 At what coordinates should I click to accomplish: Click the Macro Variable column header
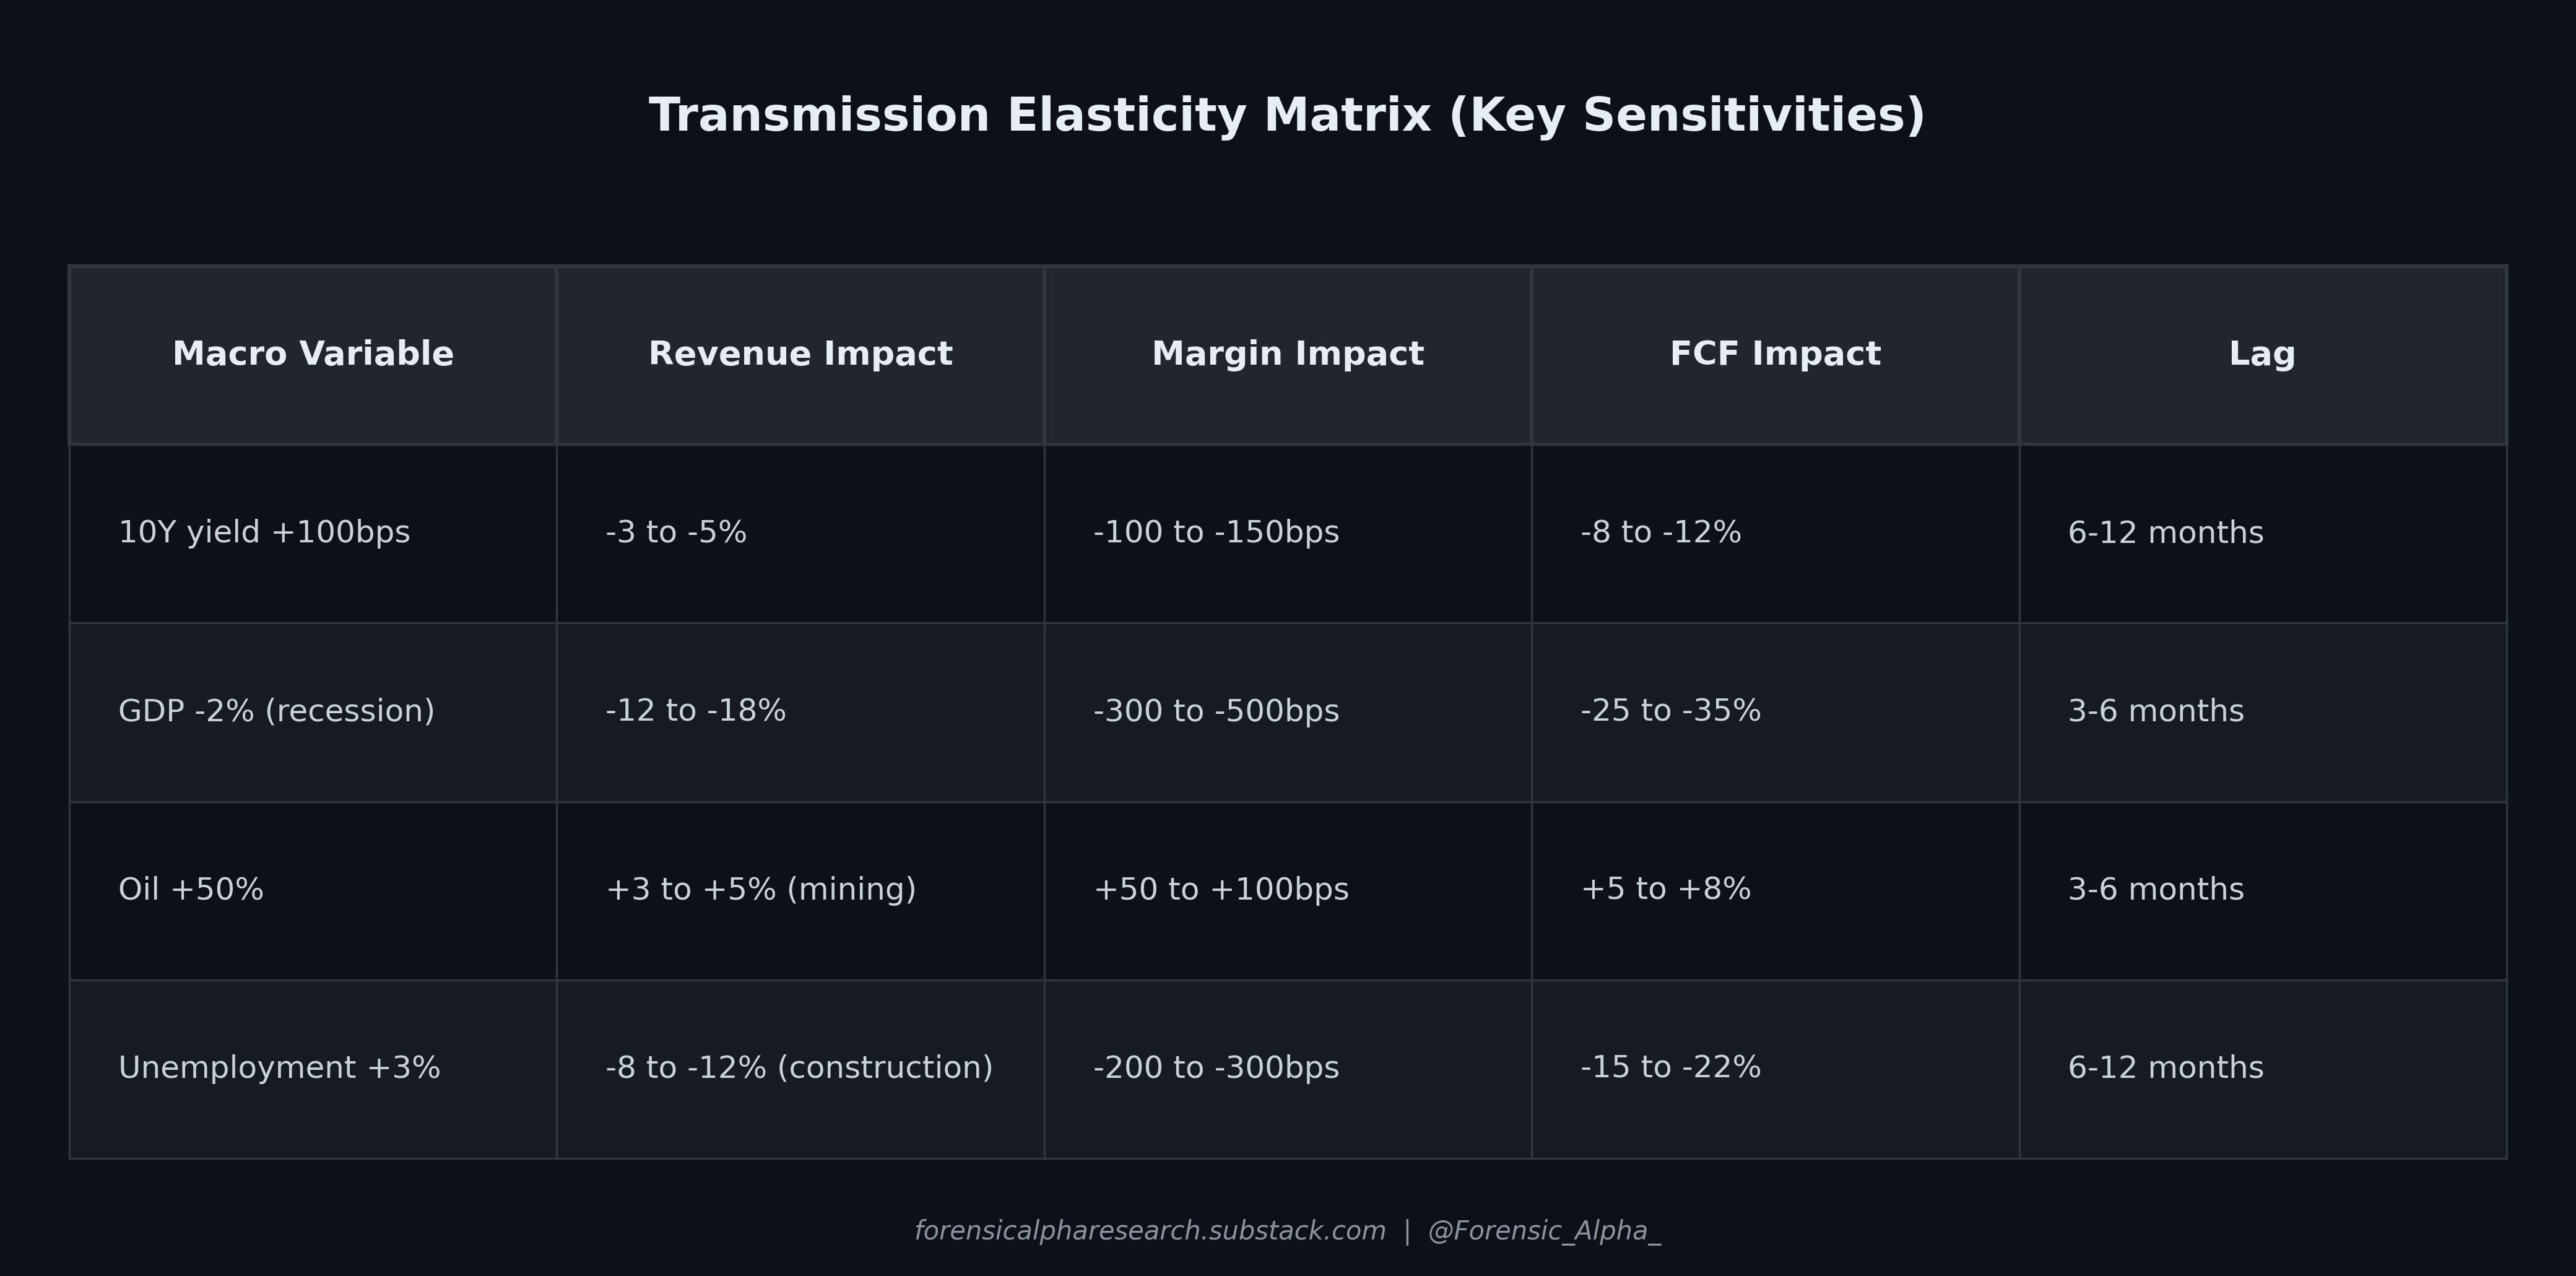(x=313, y=354)
